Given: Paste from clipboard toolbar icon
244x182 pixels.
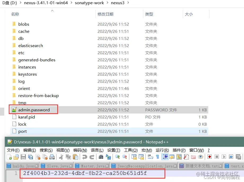Looking at the screenshot, I should [x=76, y=157].
